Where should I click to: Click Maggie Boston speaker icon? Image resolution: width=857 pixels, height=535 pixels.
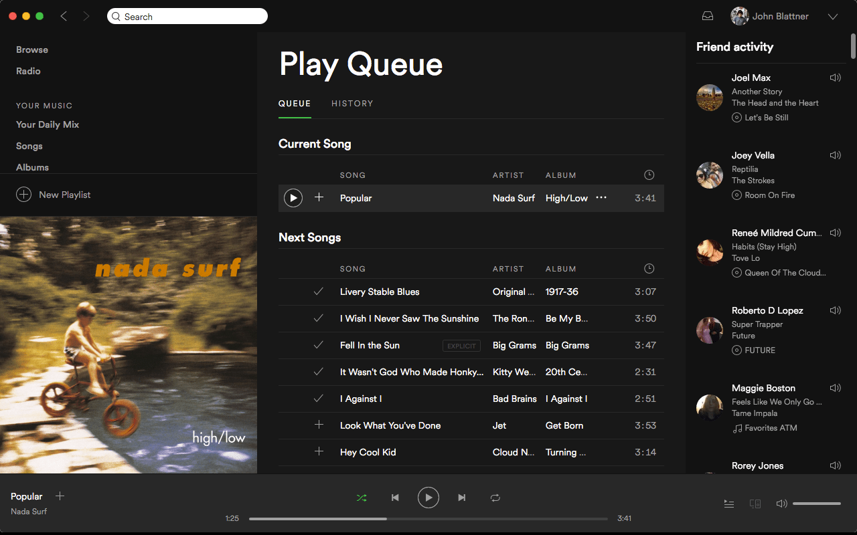835,388
